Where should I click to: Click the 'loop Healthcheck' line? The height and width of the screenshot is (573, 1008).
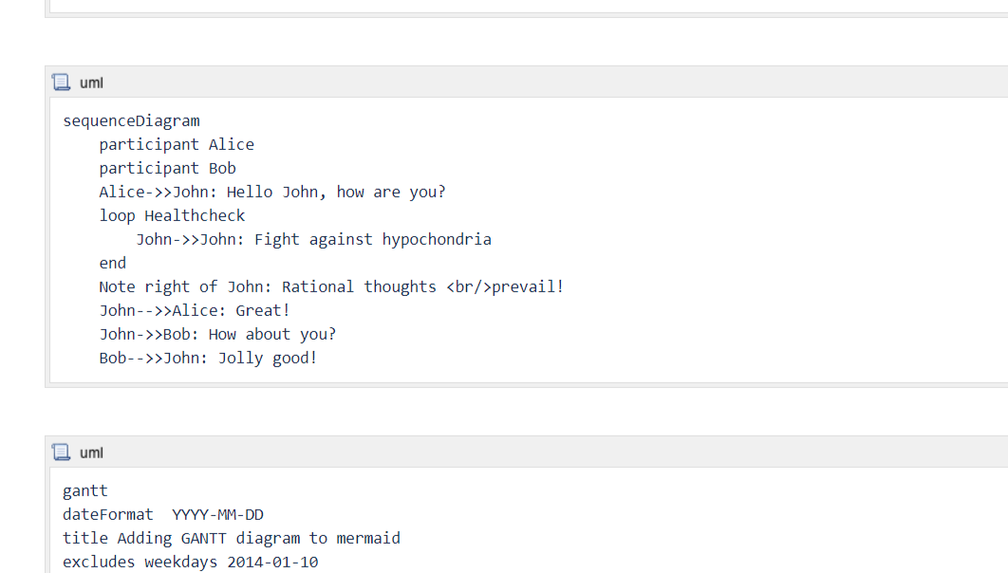[x=172, y=215]
